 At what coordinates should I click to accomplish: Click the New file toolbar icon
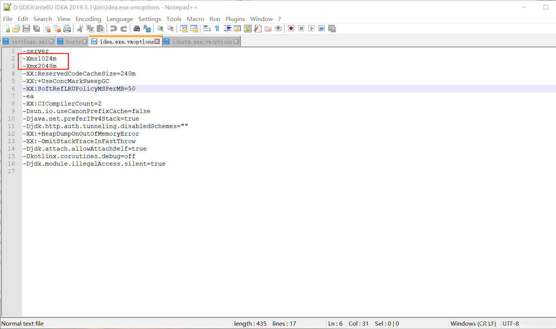[6, 29]
